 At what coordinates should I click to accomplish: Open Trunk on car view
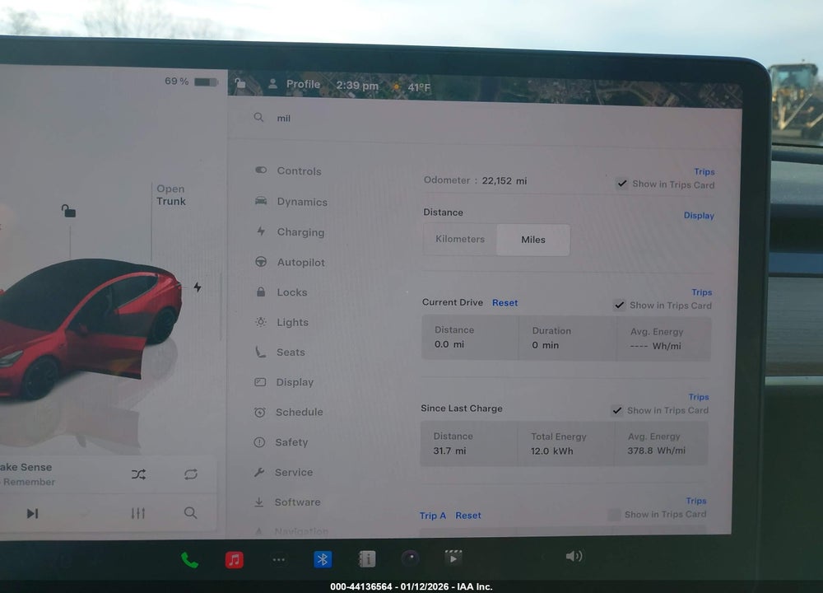click(x=171, y=195)
